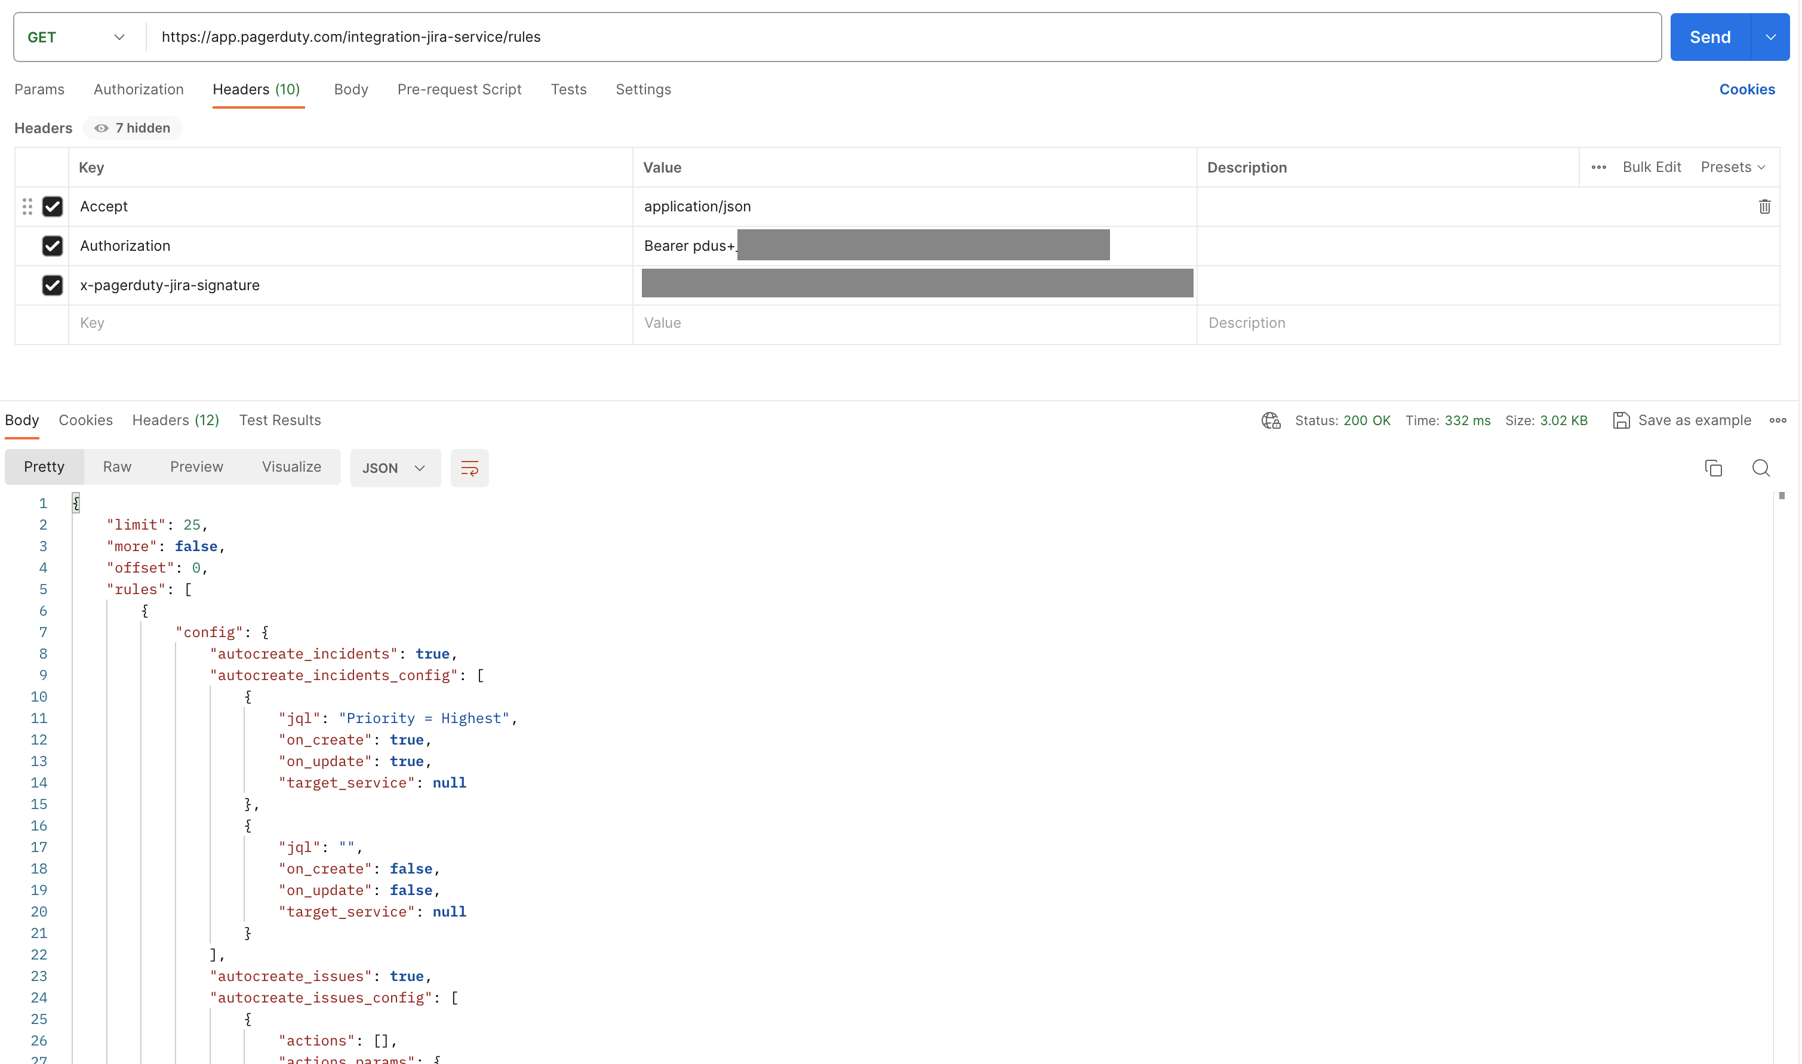Screen dimensions: 1802x1064
Task: Click the "limit": 25 line
Action: (x=157, y=525)
